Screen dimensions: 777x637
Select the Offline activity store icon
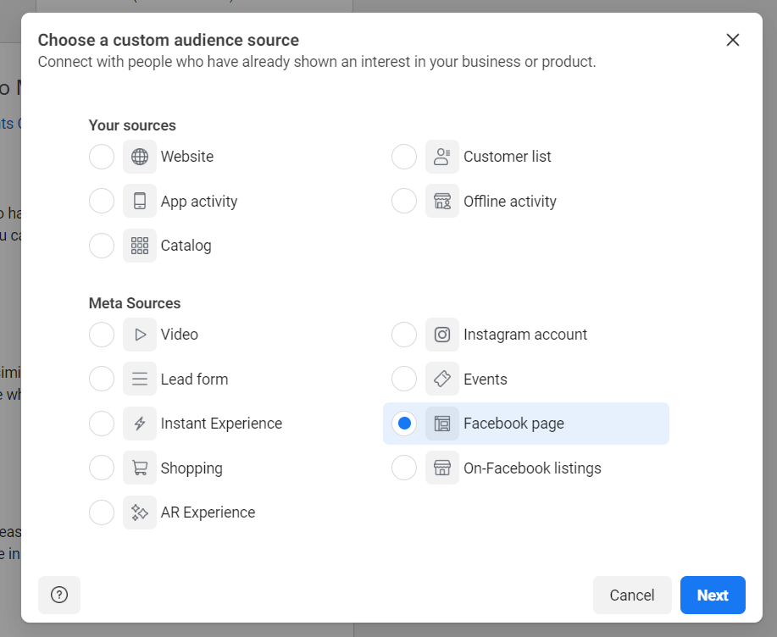441,201
